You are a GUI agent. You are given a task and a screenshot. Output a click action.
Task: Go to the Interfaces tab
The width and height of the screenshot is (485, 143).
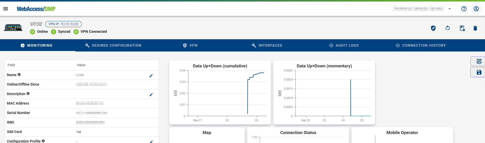(x=267, y=45)
